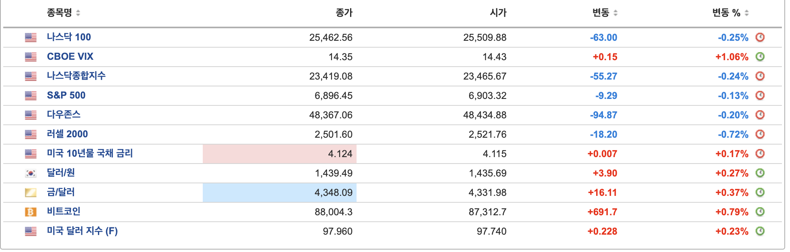790x252 pixels.
Task: Click the green clock icon in 미국 달러 지수 (F) row
Action: click(x=760, y=231)
